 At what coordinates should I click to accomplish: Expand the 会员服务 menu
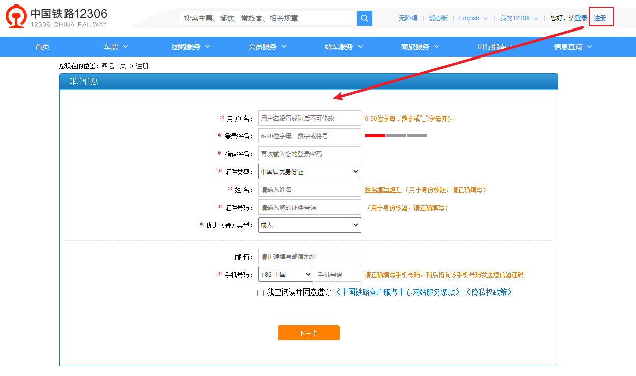click(x=267, y=47)
